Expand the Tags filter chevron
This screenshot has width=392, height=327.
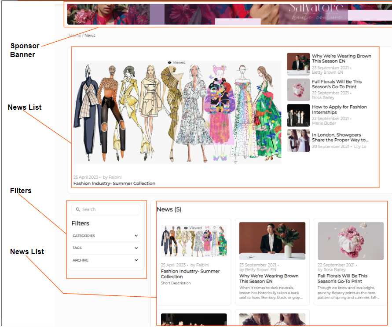coord(136,248)
